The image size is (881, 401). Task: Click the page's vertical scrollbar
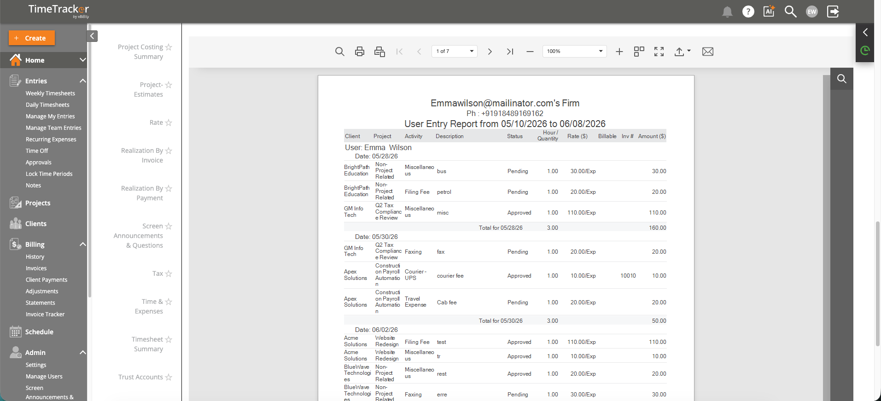click(x=878, y=283)
